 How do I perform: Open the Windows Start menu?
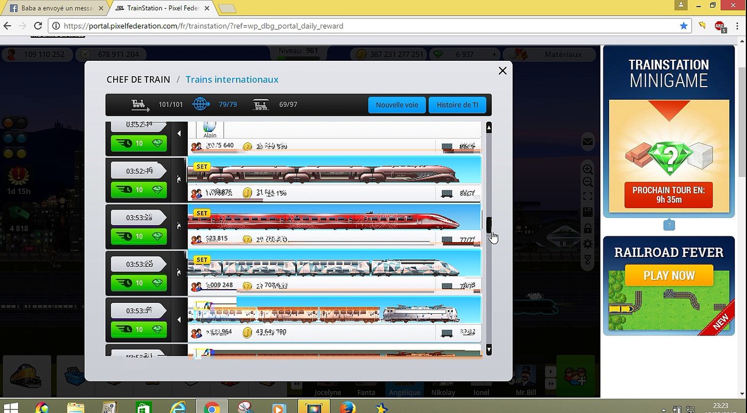point(10,408)
